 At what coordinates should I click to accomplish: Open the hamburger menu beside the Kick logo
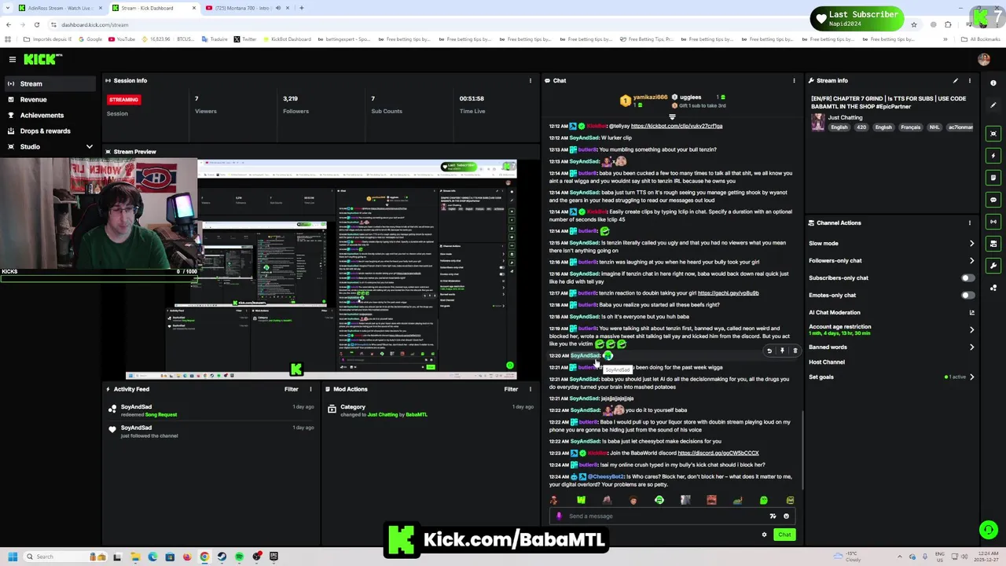point(12,59)
